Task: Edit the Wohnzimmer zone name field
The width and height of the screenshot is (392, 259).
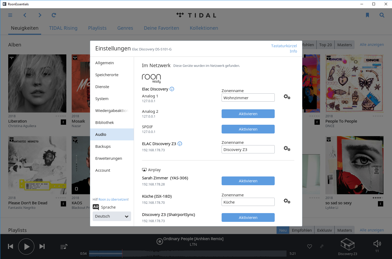Action: pos(248,98)
